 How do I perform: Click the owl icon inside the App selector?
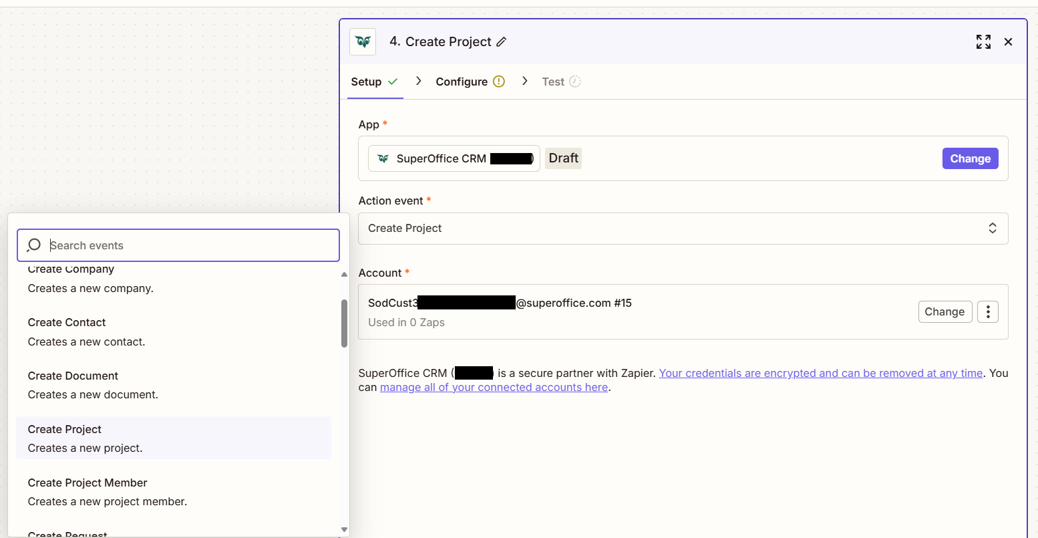383,158
